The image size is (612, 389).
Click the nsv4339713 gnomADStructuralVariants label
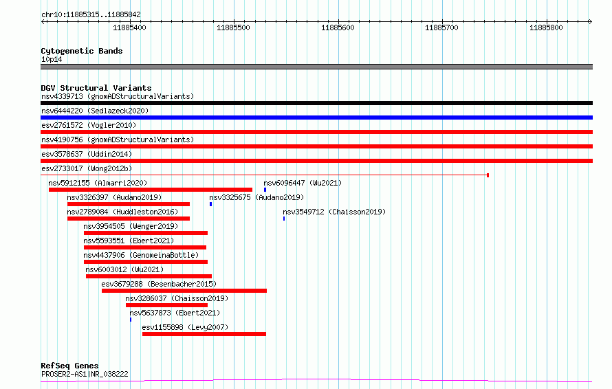(x=118, y=96)
